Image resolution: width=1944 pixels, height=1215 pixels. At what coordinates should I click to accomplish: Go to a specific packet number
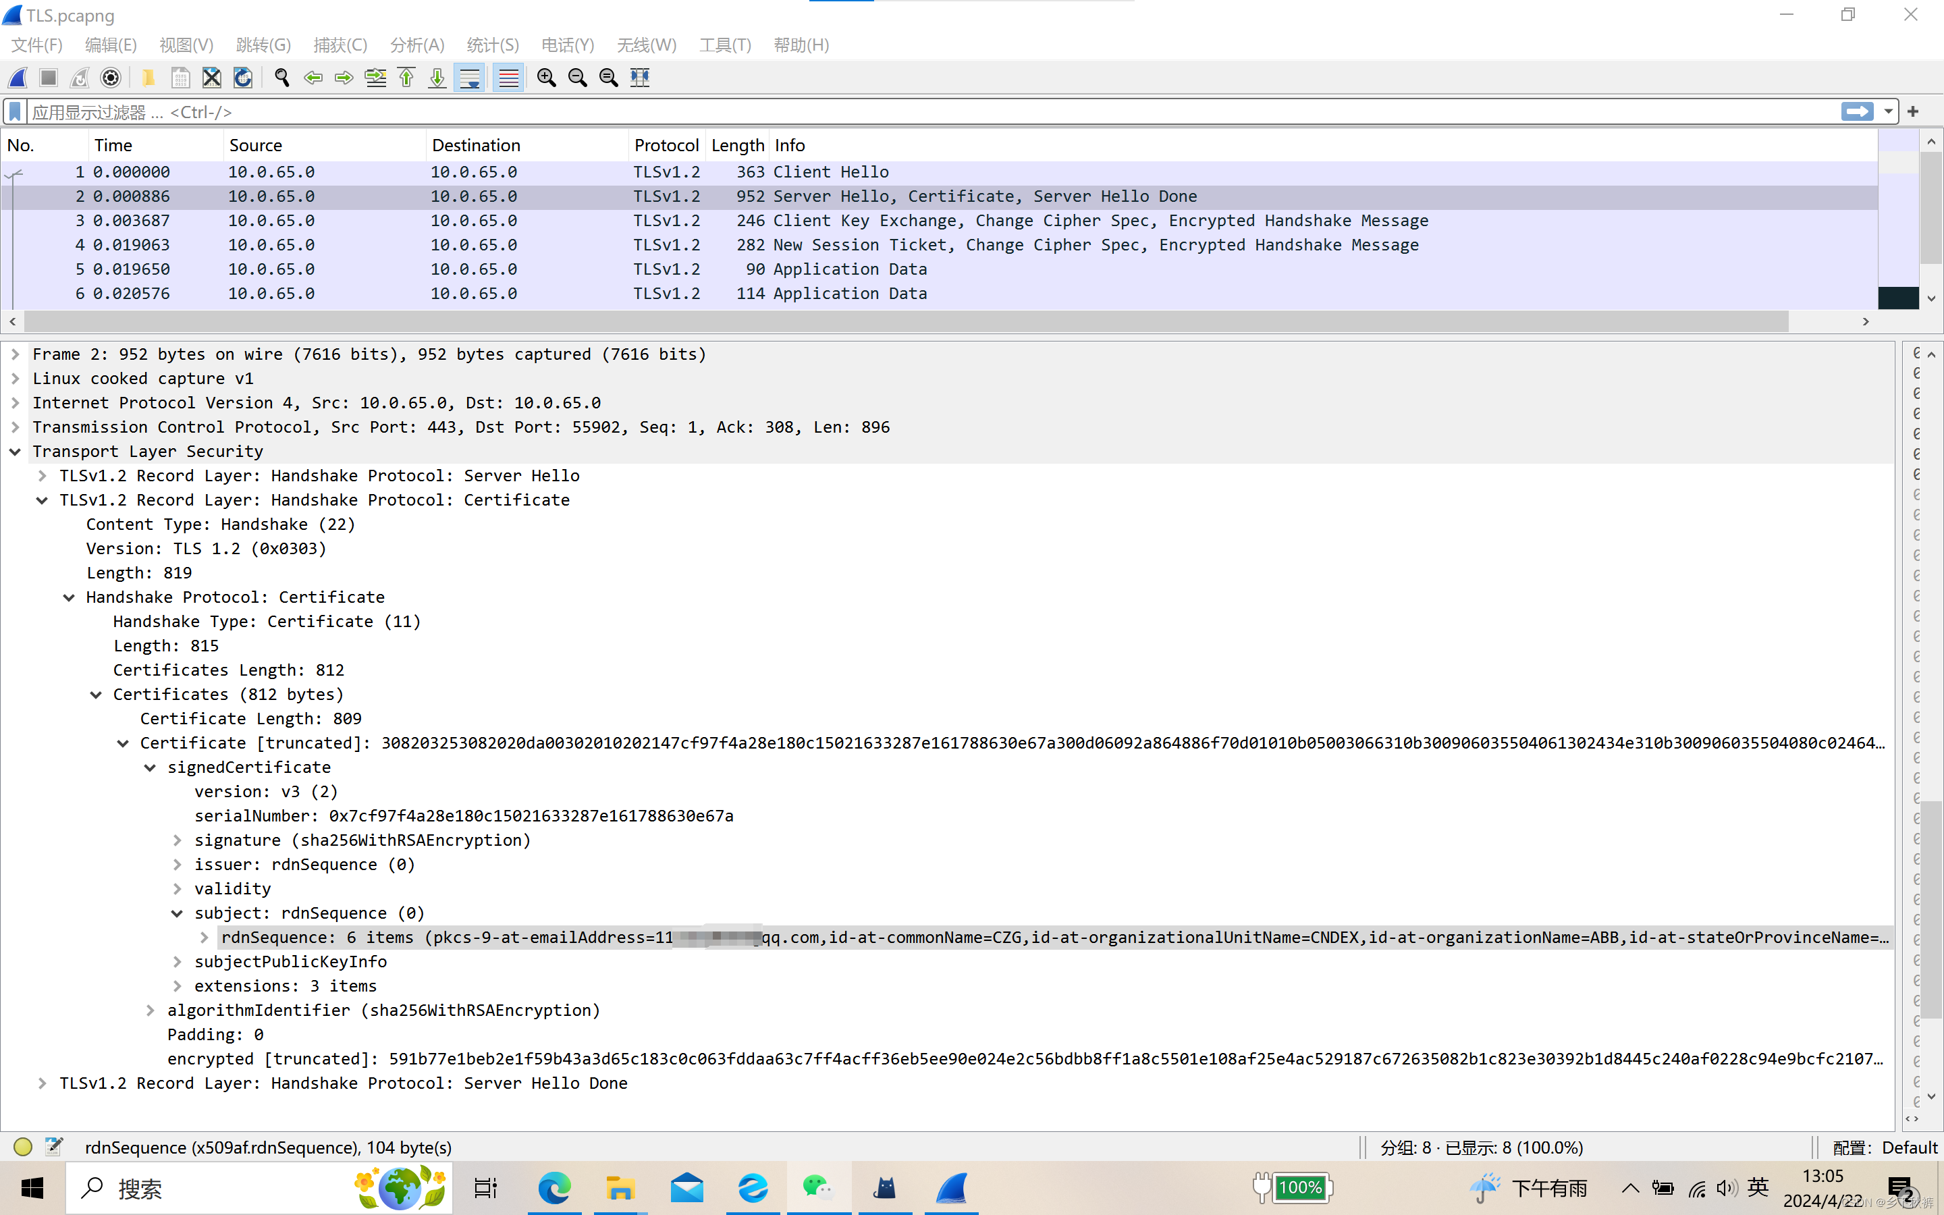[x=375, y=78]
